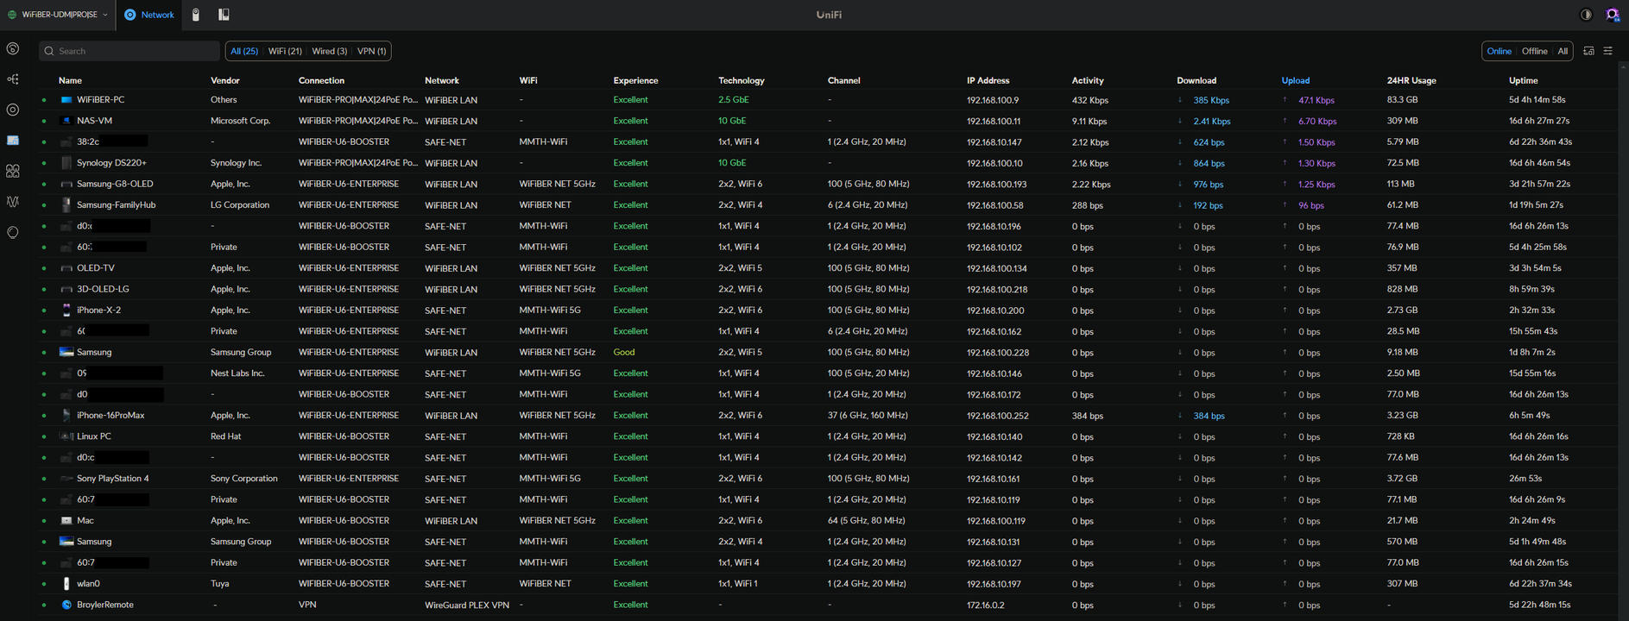Viewport: 1629px width, 621px height.
Task: Click the table column settings icon
Action: coord(1607,51)
